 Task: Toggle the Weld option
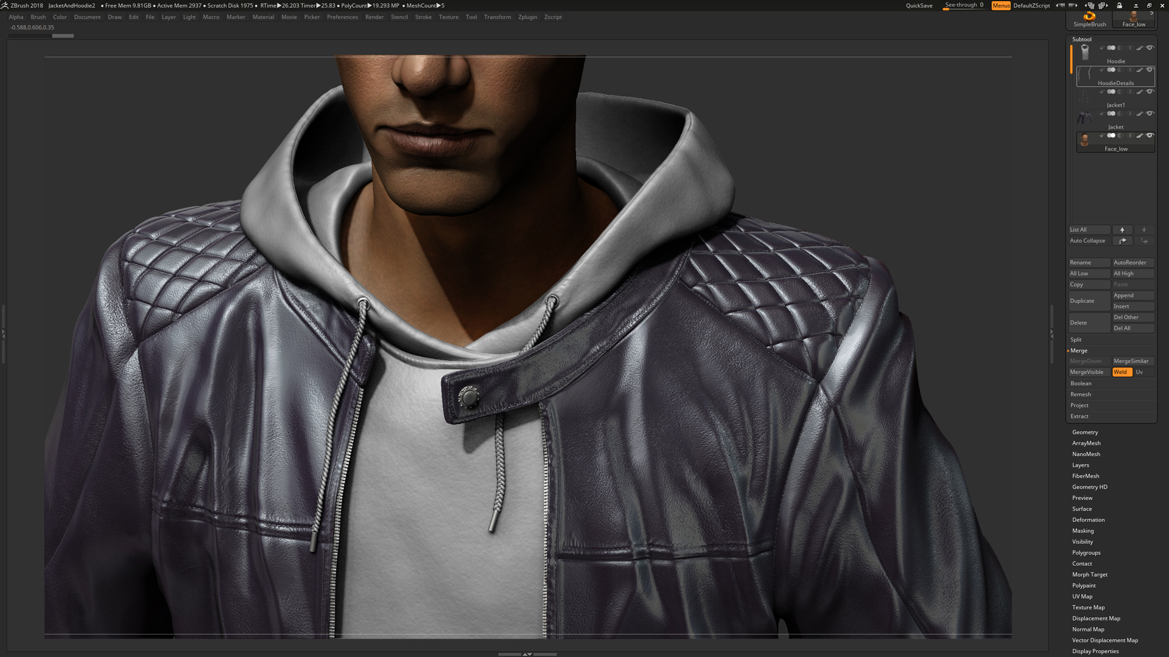coord(1122,372)
